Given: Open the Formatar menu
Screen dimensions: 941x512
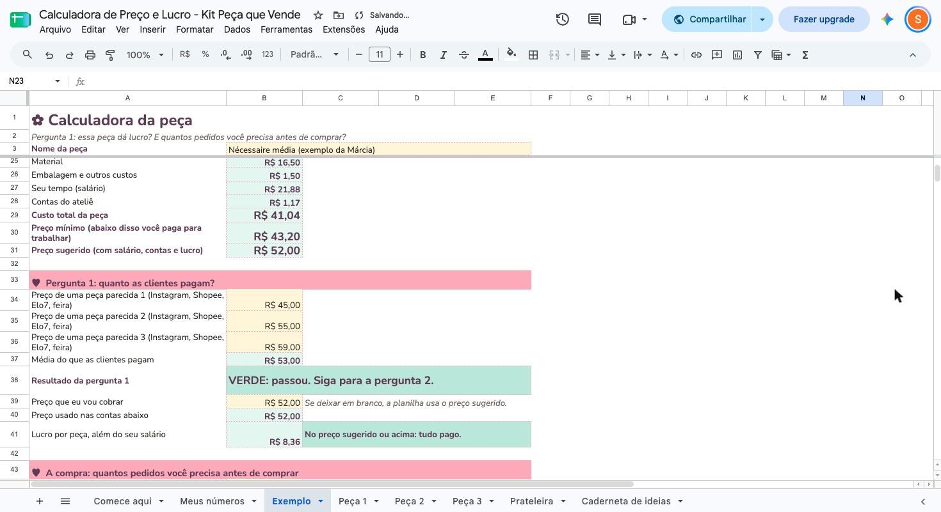Looking at the screenshot, I should click(195, 29).
